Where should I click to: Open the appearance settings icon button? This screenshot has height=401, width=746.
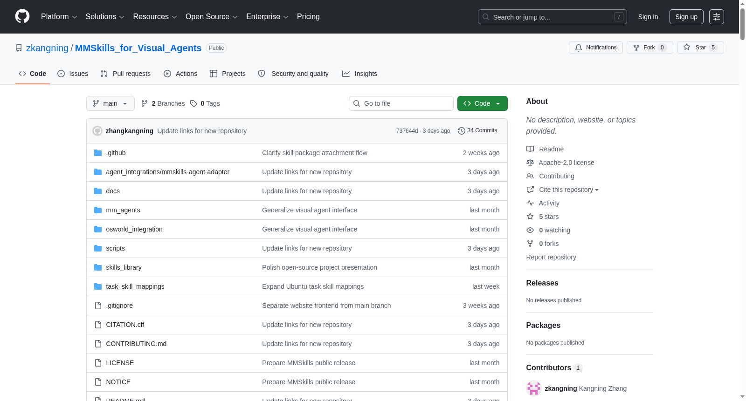(x=717, y=17)
